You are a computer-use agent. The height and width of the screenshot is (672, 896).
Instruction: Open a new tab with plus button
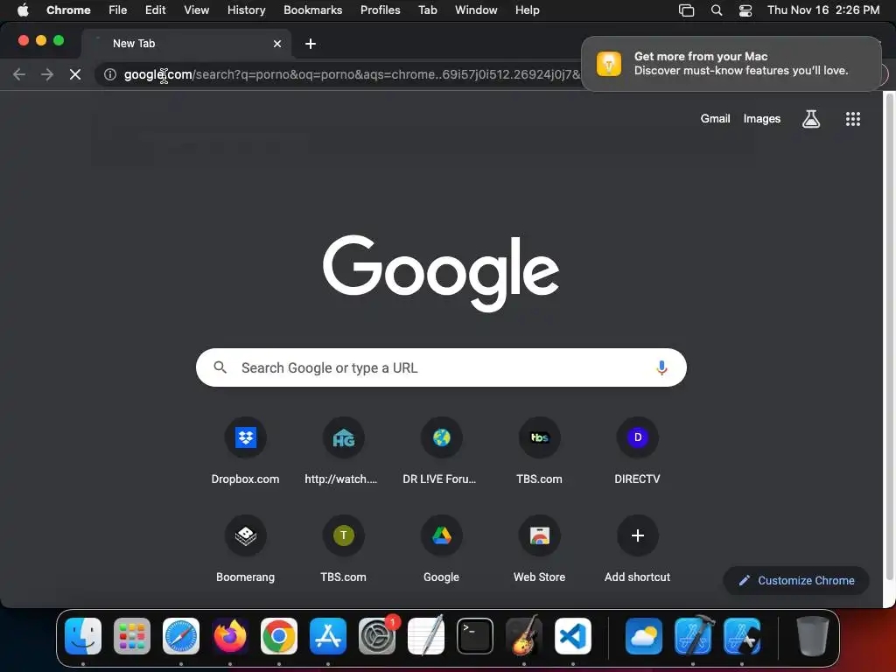(x=311, y=44)
